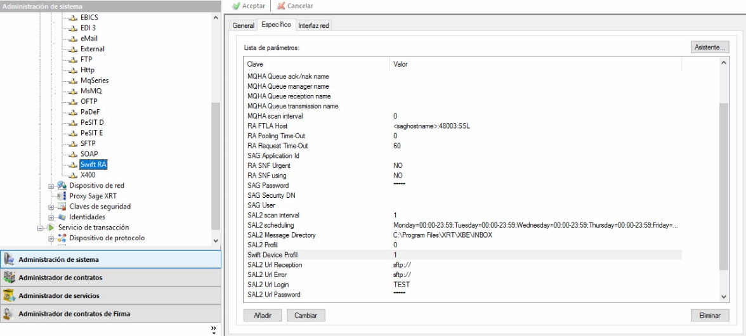This screenshot has width=746, height=336.
Task: Expand the Identidades tree node
Action: [x=51, y=217]
